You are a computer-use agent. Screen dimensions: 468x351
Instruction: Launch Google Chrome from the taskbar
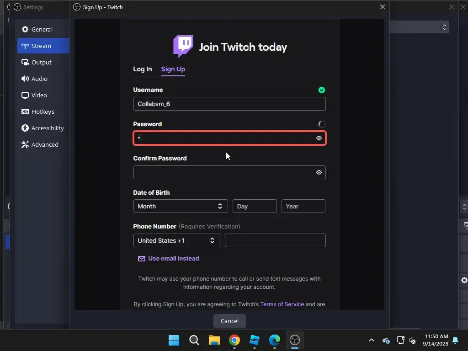tap(234, 340)
